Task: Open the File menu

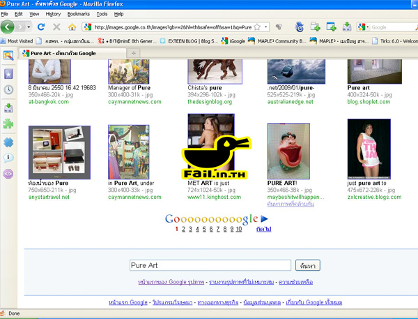Action: click(4, 14)
